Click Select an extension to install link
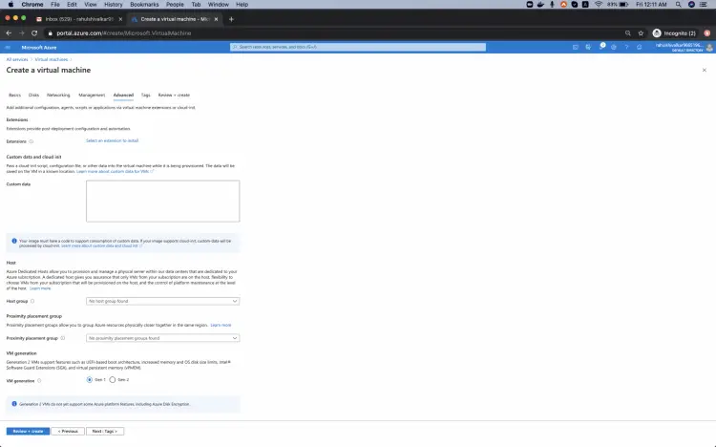 pyautogui.click(x=113, y=140)
